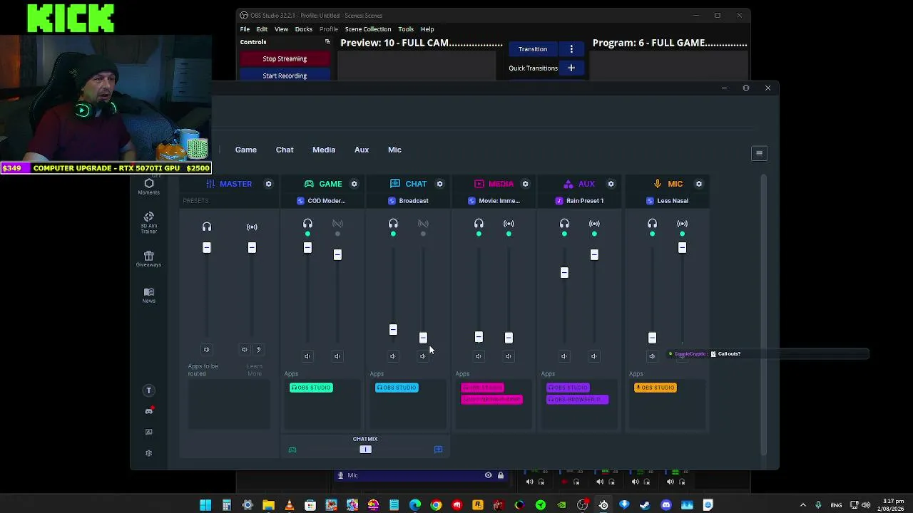Click the panel layout icon at top right
This screenshot has width=913, height=513.
pos(759,153)
